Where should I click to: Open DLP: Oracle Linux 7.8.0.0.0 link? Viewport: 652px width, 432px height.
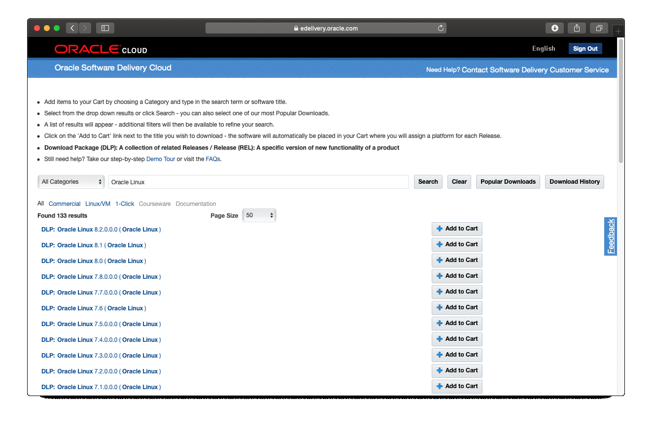click(x=101, y=277)
